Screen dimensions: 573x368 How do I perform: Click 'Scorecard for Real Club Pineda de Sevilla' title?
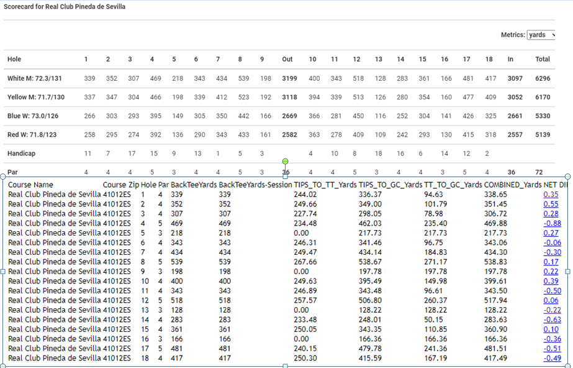pos(65,7)
